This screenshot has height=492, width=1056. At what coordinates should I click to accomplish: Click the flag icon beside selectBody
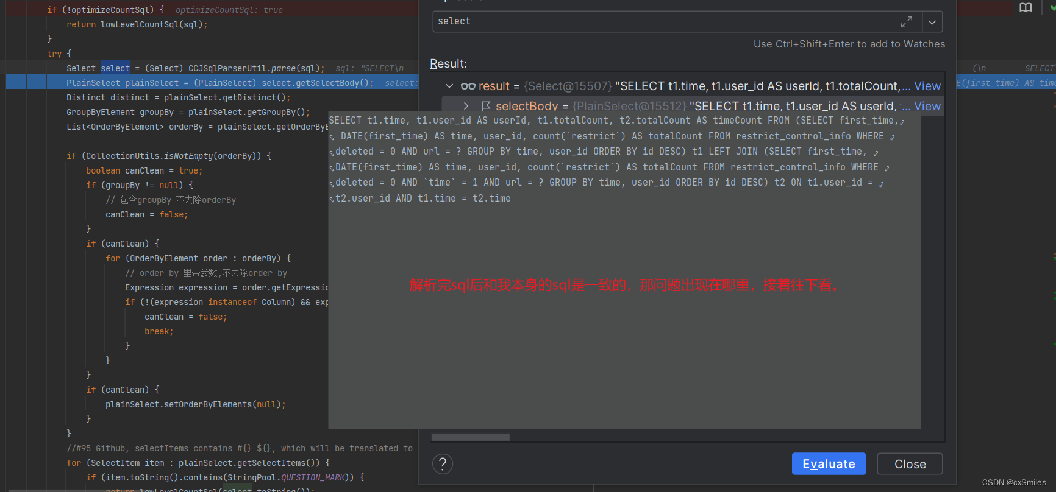pos(486,106)
